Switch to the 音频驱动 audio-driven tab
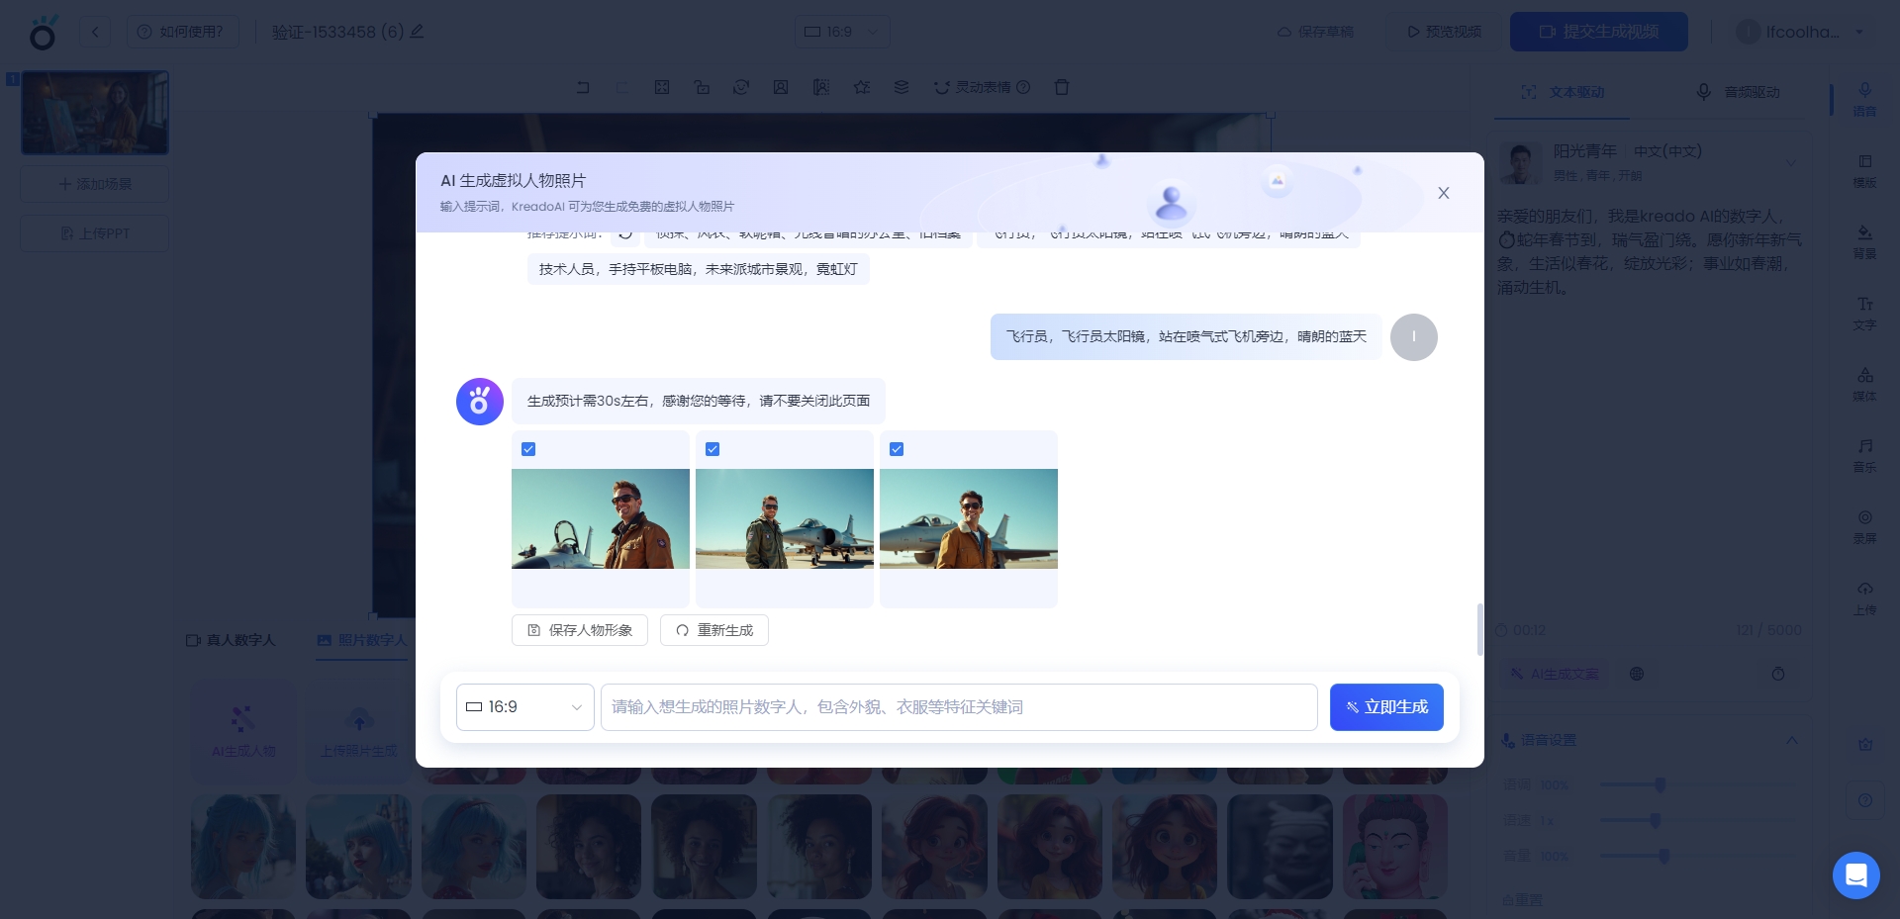The height and width of the screenshot is (919, 1900). tap(1739, 92)
